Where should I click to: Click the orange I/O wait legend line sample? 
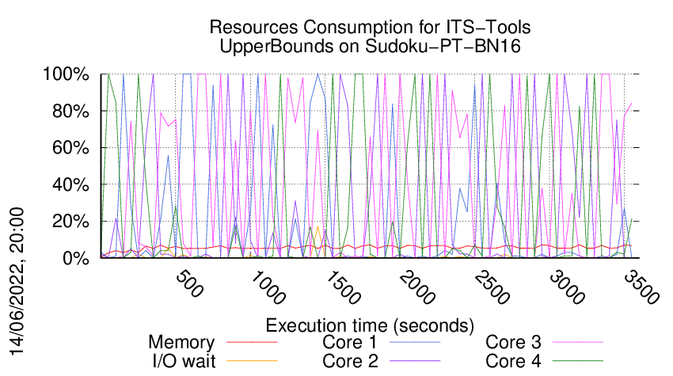[252, 361]
